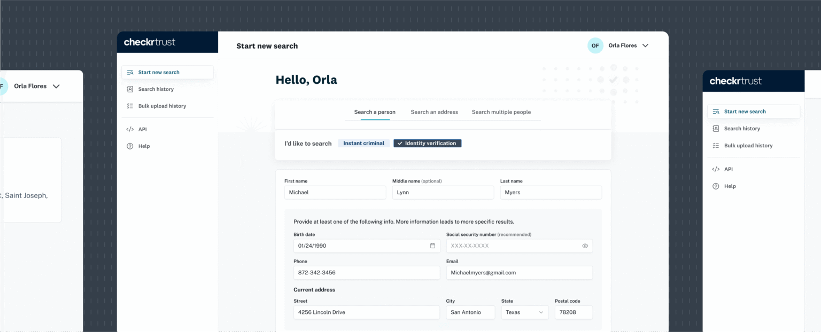
Task: Open the calendar picker in Birth date field
Action: click(x=432, y=246)
